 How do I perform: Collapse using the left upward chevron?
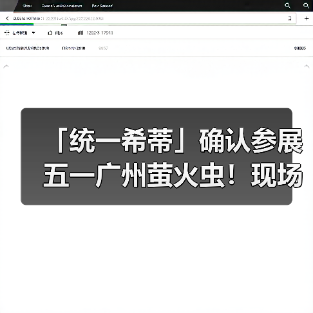(6, 66)
